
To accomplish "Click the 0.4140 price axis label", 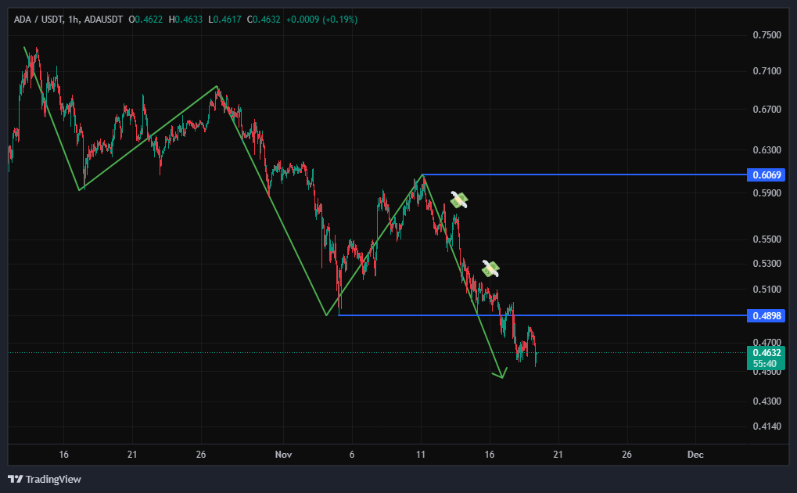I will pos(766,426).
